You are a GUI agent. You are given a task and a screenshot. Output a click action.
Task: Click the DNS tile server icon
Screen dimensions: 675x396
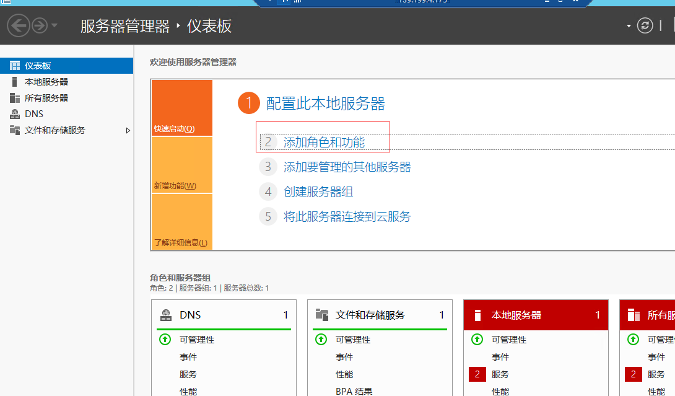tap(166, 315)
